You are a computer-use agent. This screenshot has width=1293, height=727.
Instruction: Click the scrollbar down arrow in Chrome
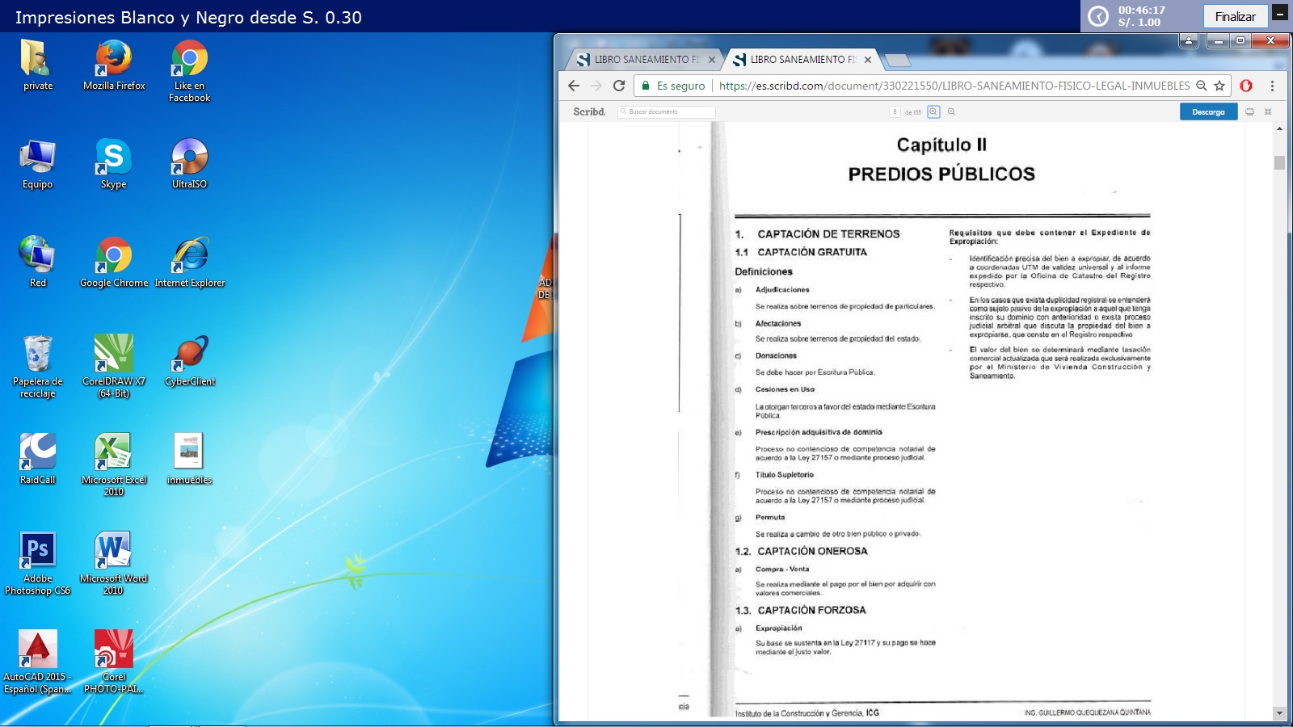tap(1278, 713)
